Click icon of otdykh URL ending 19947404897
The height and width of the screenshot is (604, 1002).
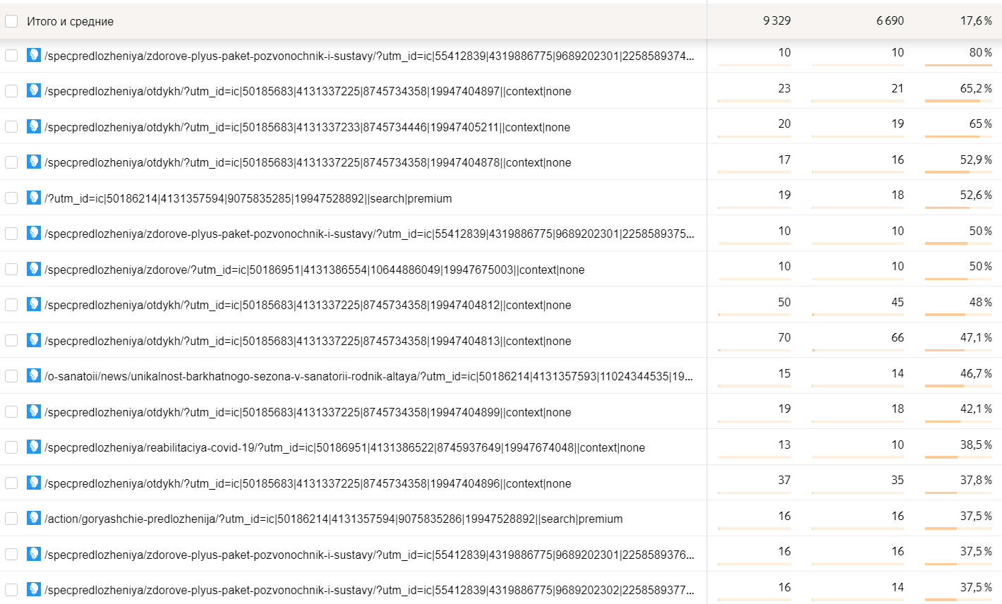(34, 90)
